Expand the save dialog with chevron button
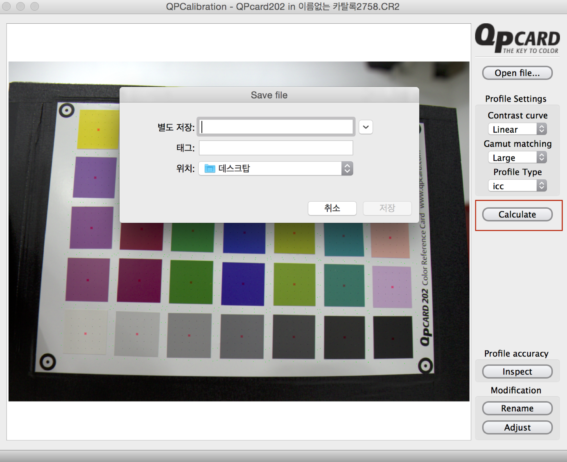The image size is (567, 462). point(366,127)
